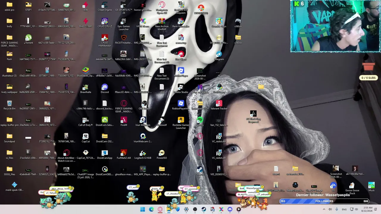Open the Cheat Engine desktop shortcut
The width and height of the screenshot is (381, 214).
105,7
